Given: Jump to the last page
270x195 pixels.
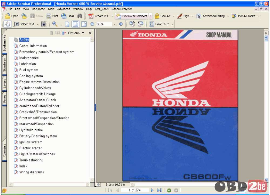Looking at the screenshot, I should click(160, 190).
